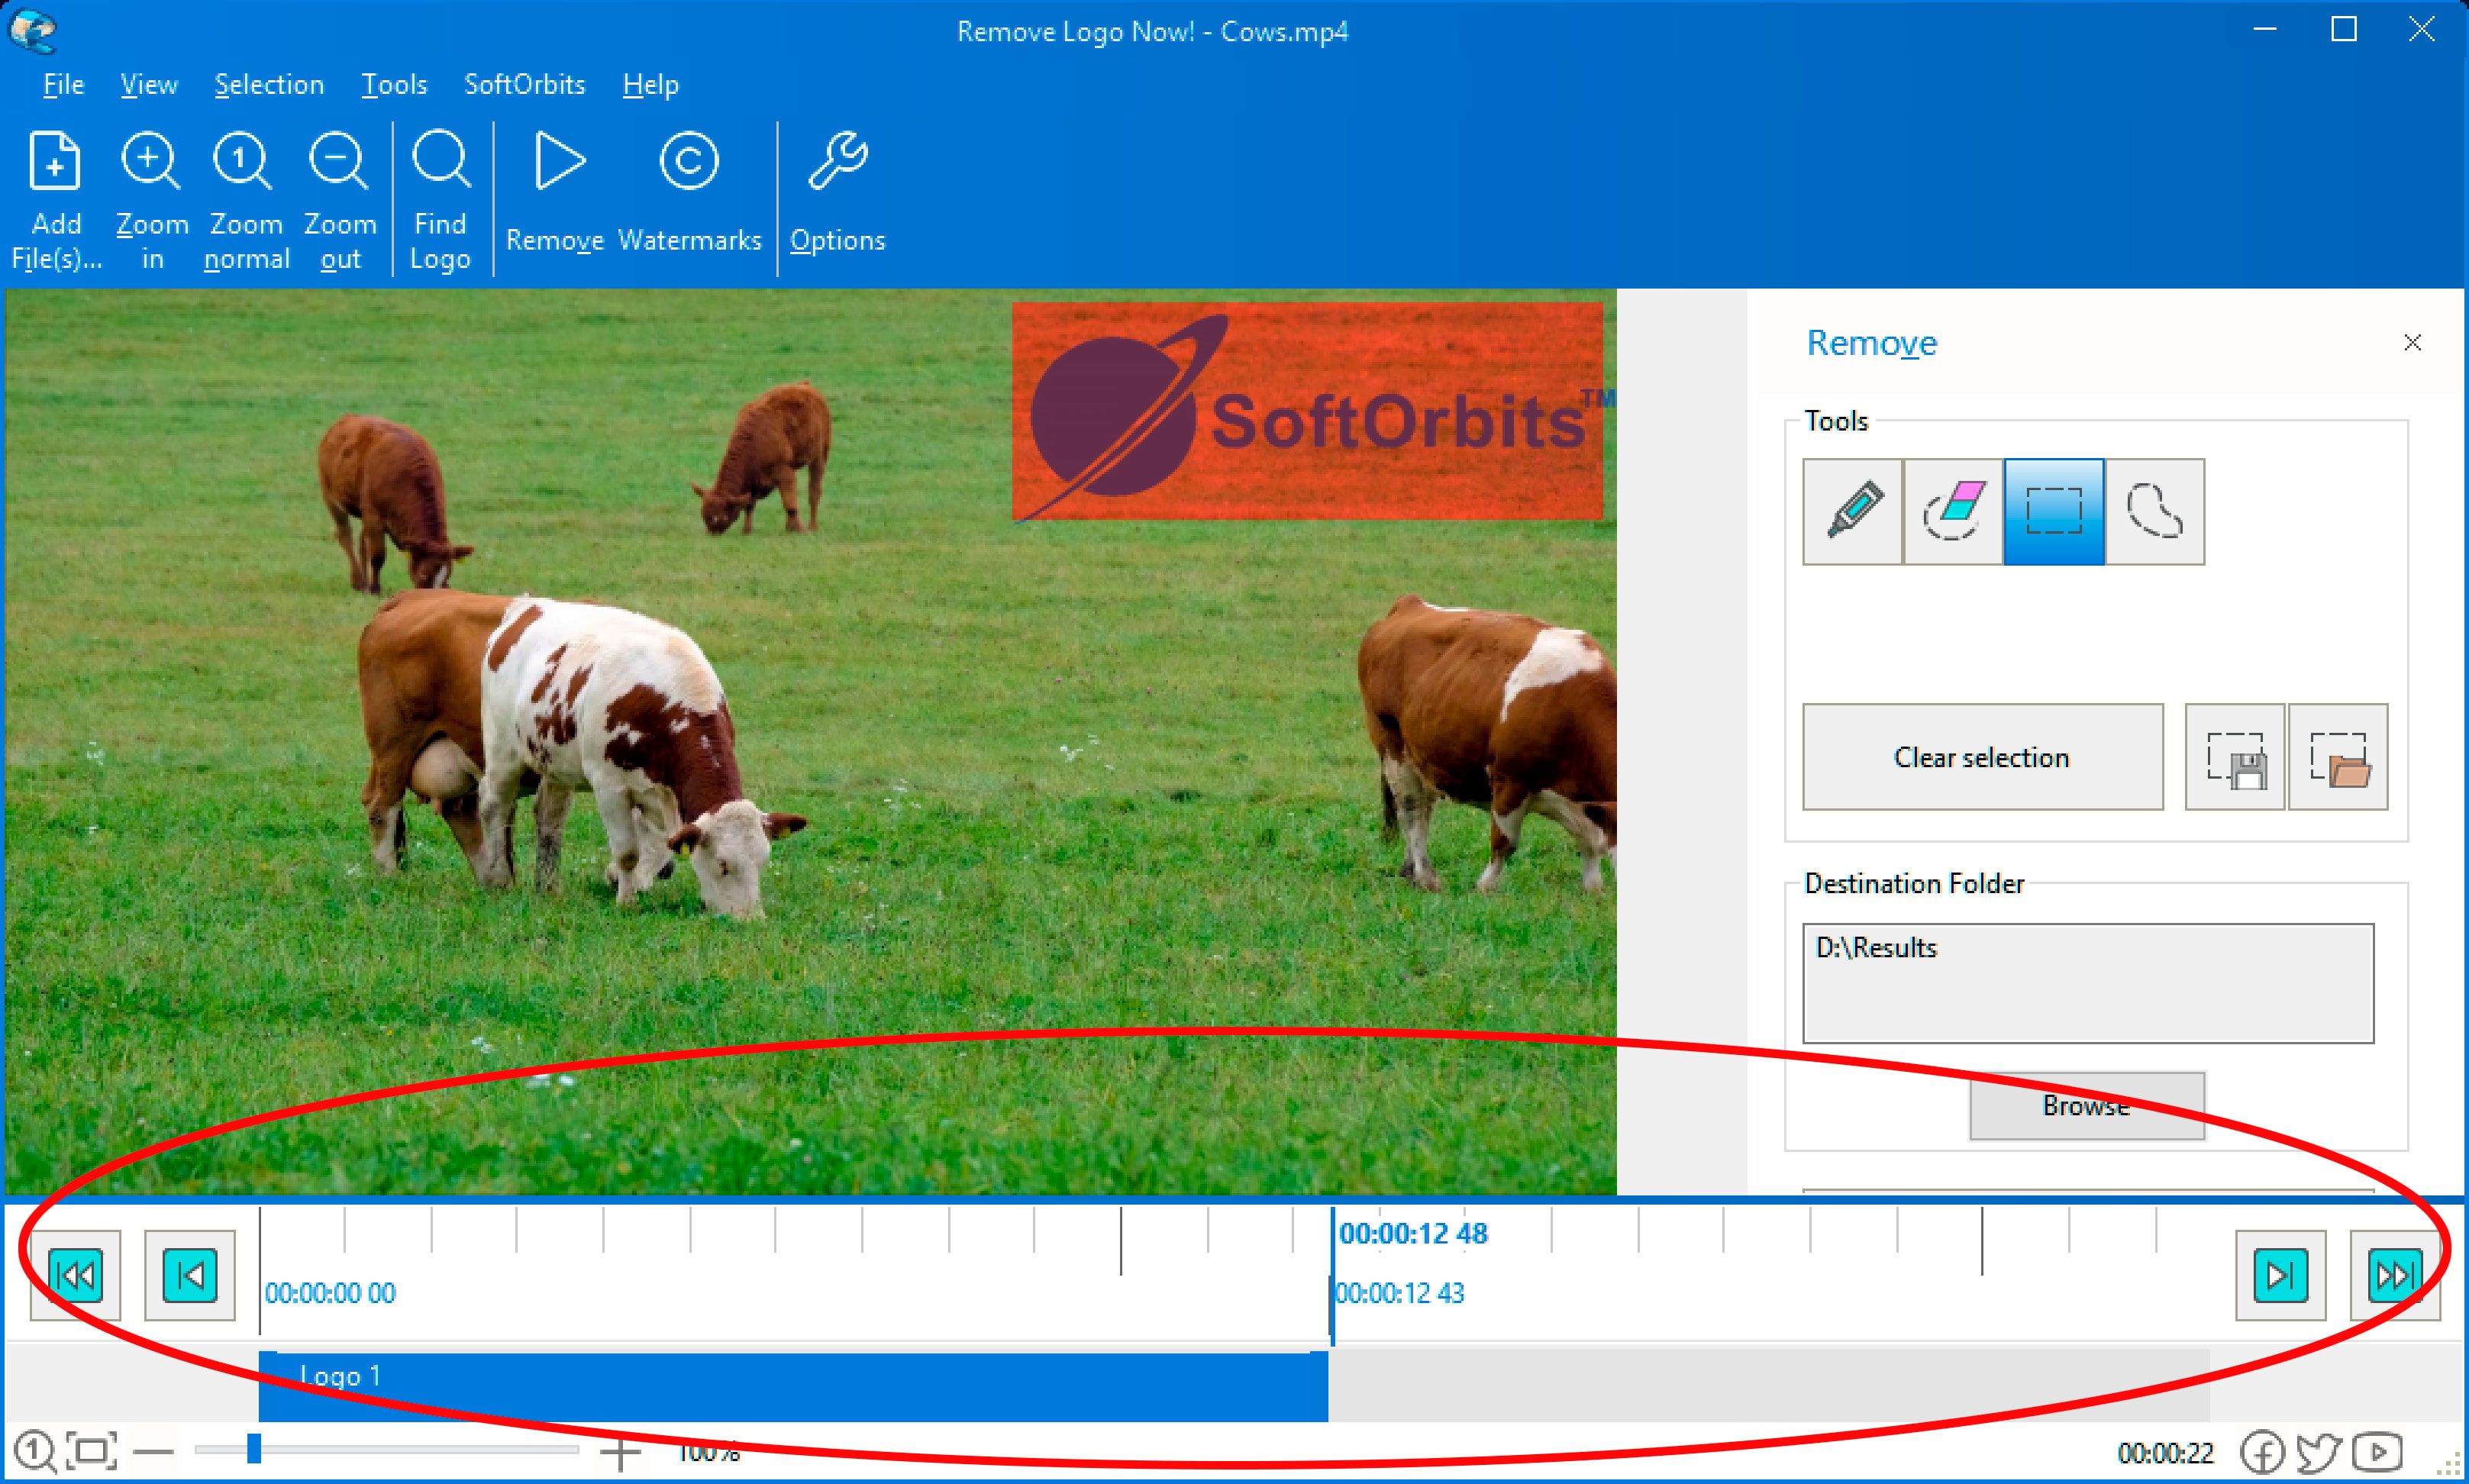Step forward one frame
The height and width of the screenshot is (1484, 2469).
(x=2280, y=1275)
